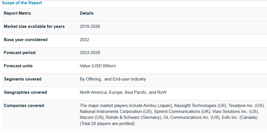
Task: Select the "Market size available for years" label
Action: (x=34, y=26)
